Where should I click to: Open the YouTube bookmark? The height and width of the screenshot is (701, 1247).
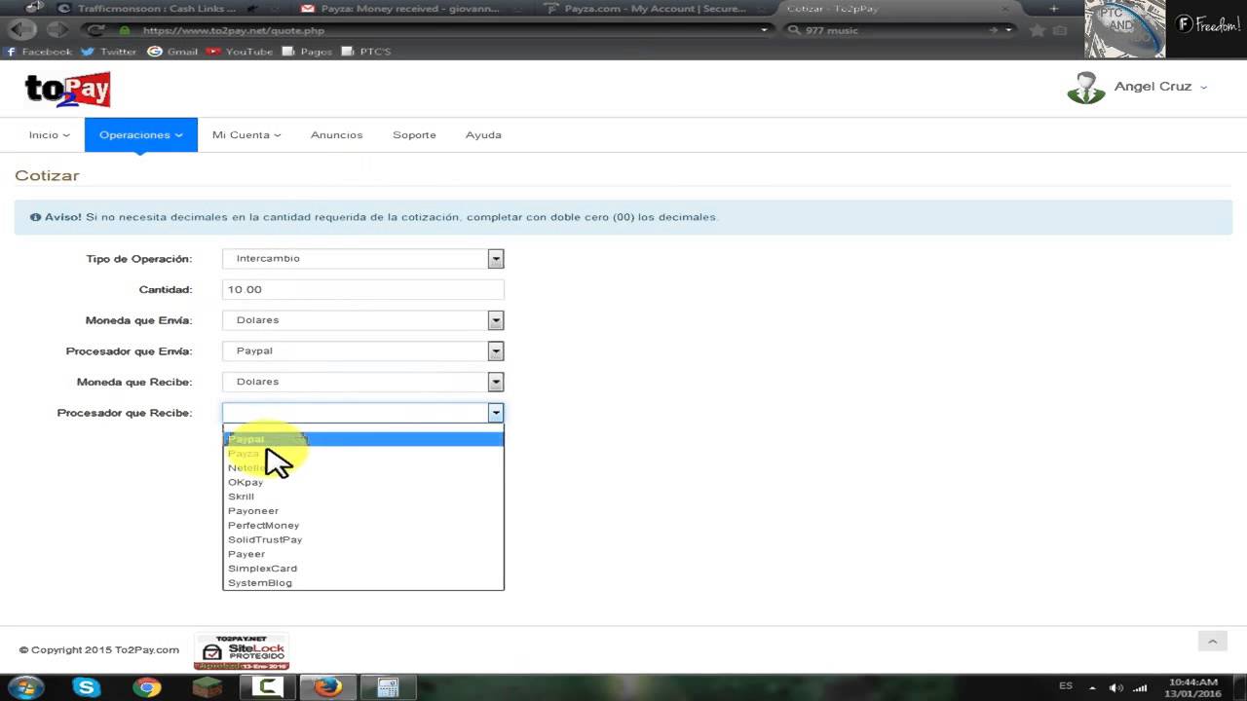[x=240, y=52]
